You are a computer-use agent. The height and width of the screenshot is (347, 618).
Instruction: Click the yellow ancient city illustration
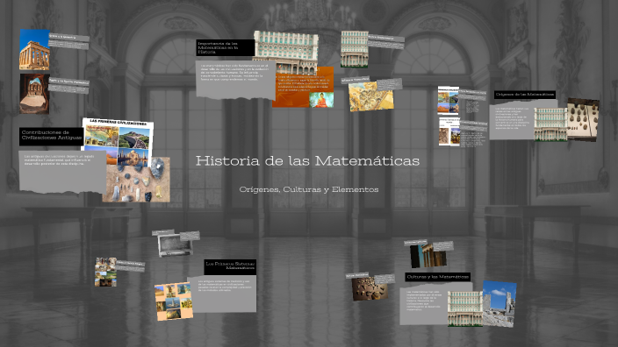[x=370, y=96]
